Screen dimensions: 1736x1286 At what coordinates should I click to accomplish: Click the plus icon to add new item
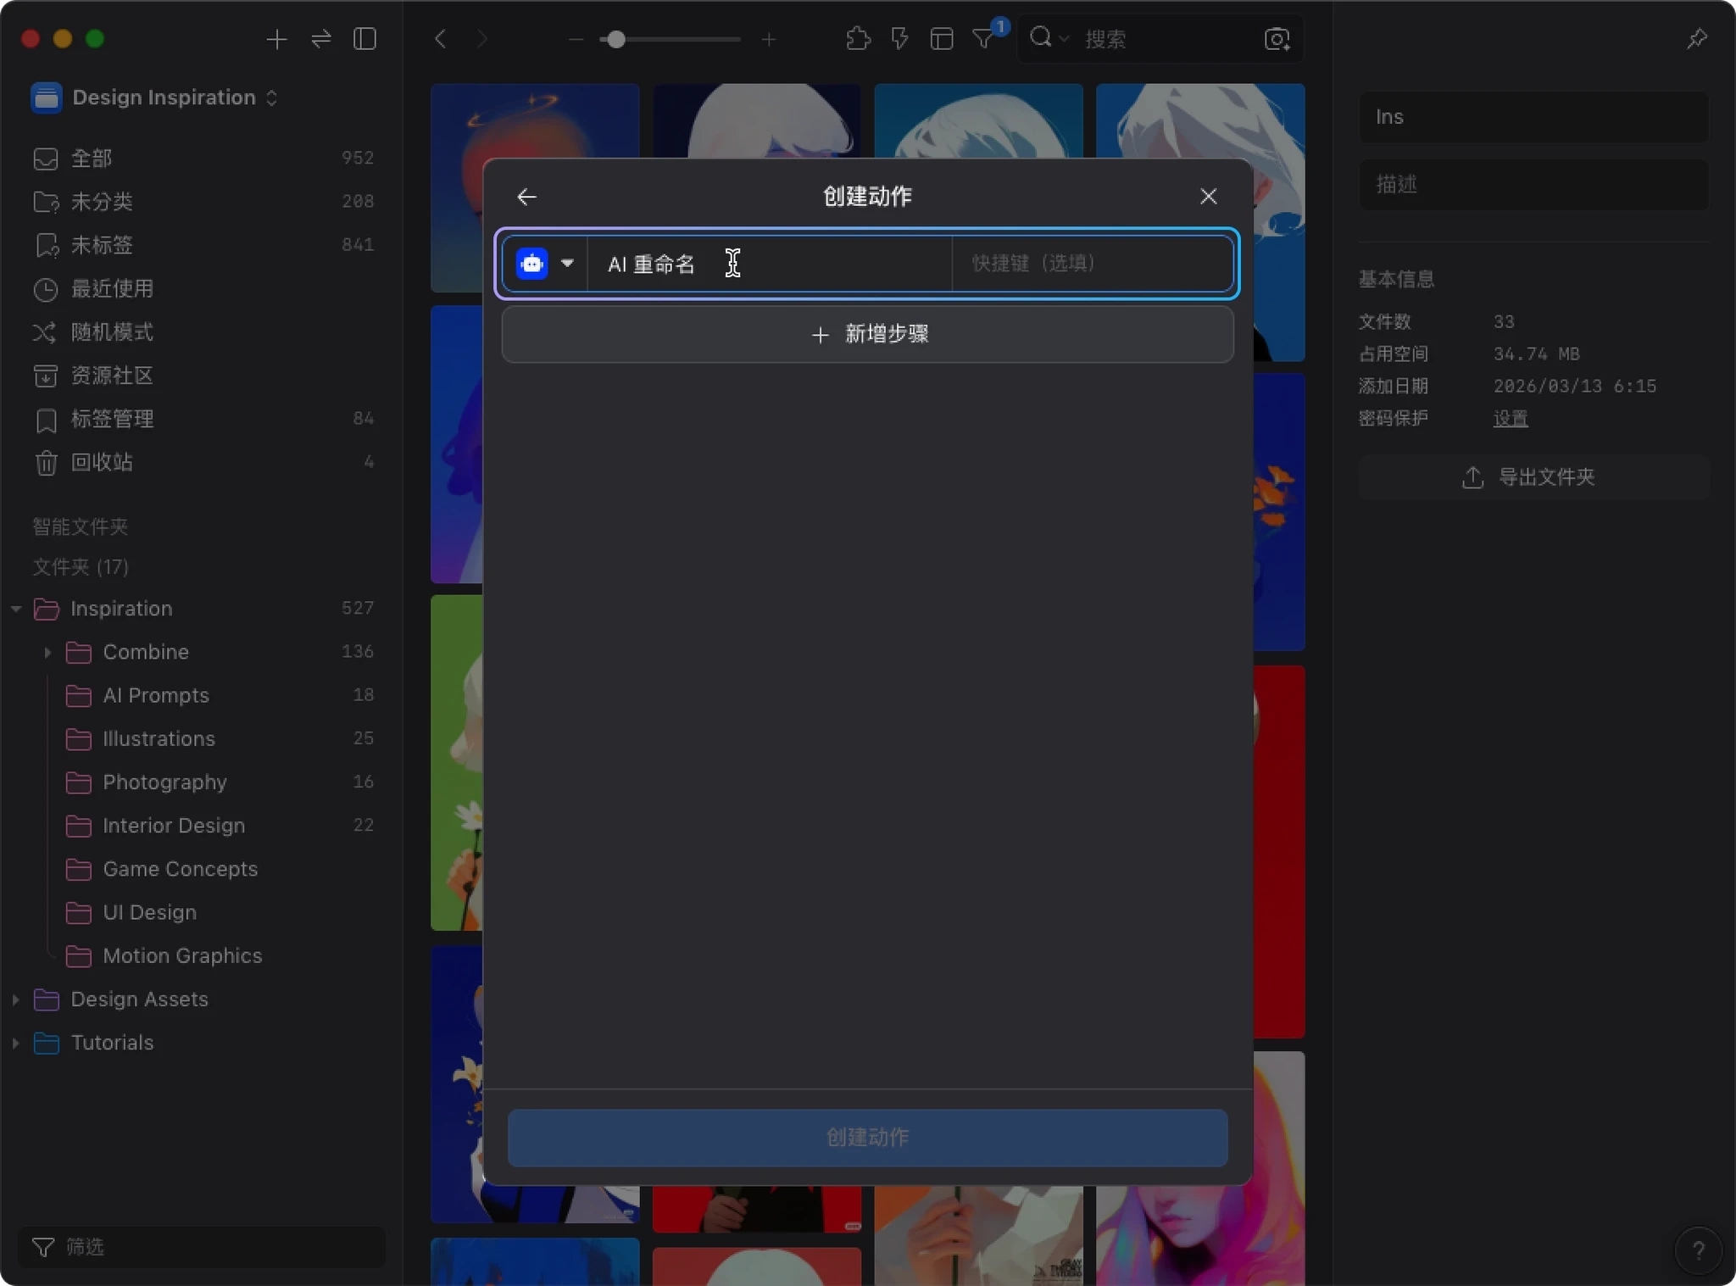[x=276, y=39]
